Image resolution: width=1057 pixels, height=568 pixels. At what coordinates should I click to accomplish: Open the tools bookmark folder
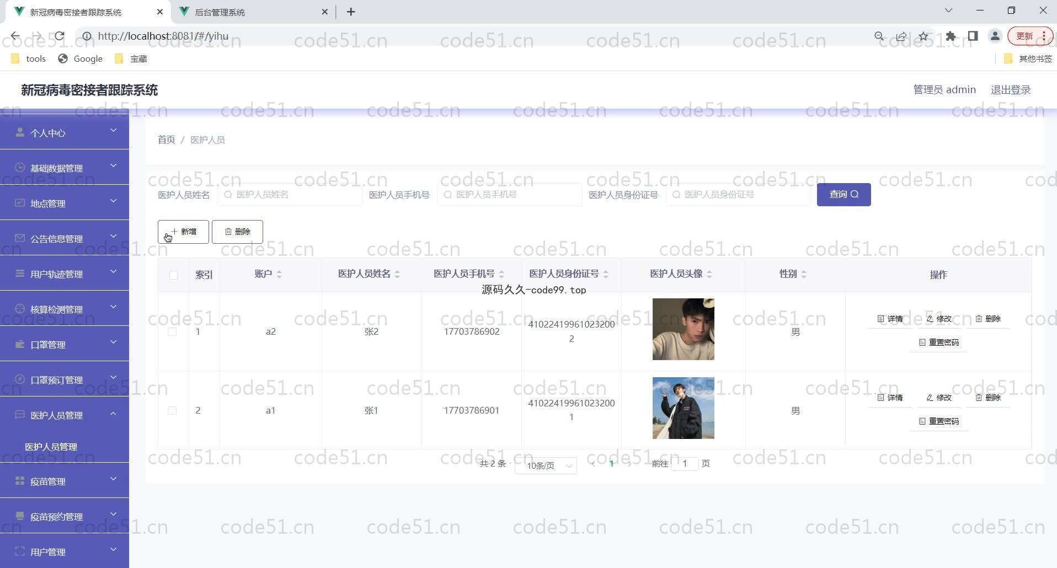click(x=28, y=58)
